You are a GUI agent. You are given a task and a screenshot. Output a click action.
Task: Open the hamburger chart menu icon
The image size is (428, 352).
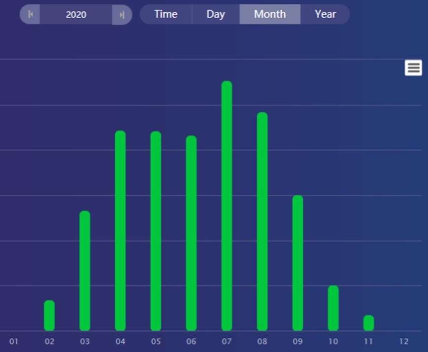pyautogui.click(x=413, y=68)
